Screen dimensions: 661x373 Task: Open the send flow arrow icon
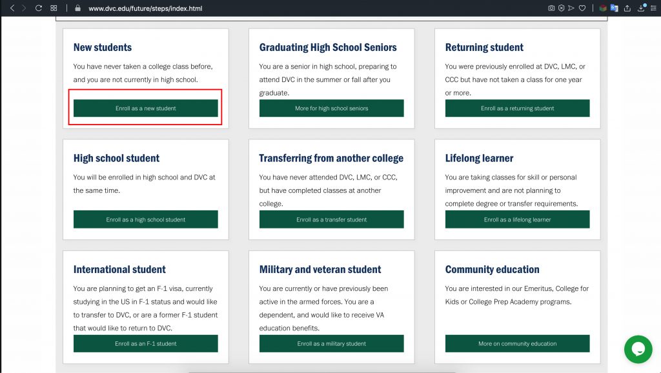tap(571, 8)
